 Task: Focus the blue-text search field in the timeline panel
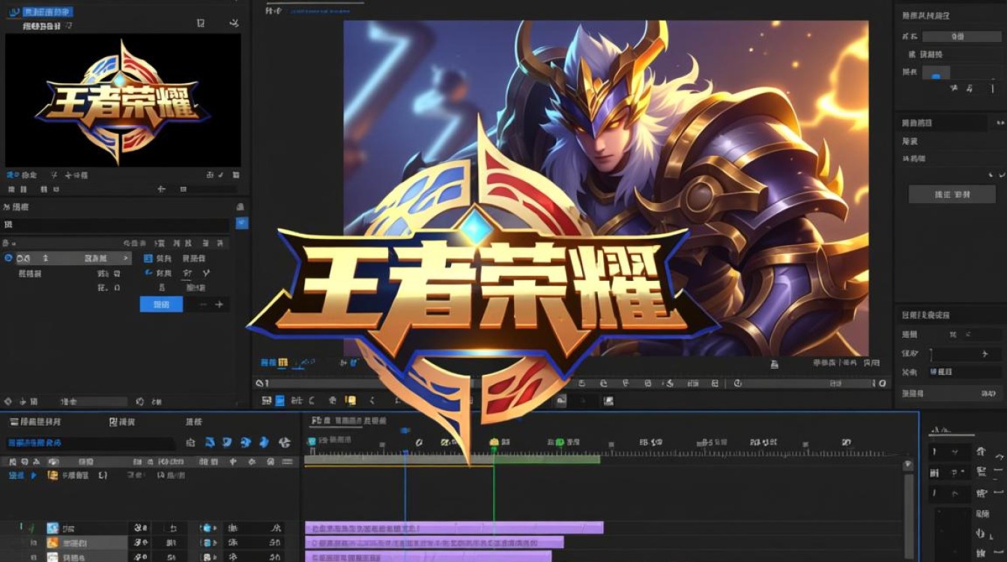(90, 443)
